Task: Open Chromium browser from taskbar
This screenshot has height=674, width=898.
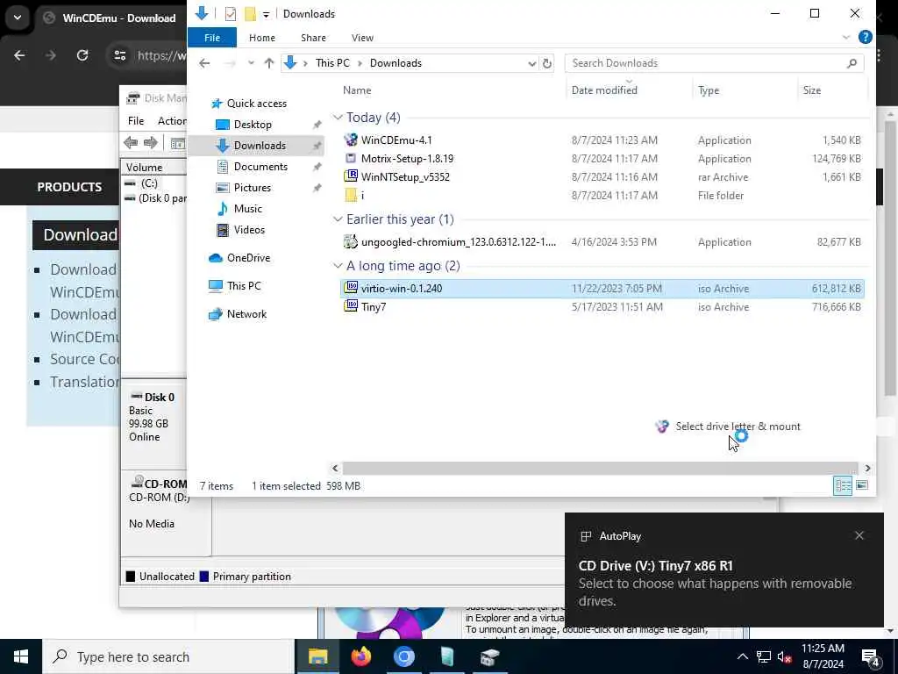Action: (x=403, y=656)
